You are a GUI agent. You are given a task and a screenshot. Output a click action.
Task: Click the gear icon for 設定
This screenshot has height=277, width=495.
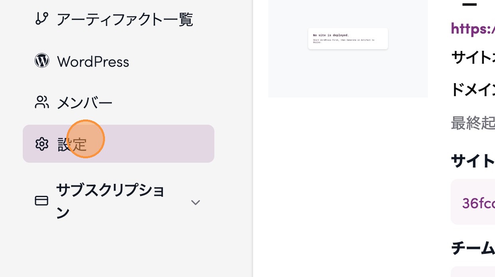[42, 144]
